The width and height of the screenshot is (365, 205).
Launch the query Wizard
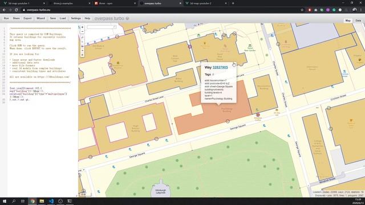(40, 18)
